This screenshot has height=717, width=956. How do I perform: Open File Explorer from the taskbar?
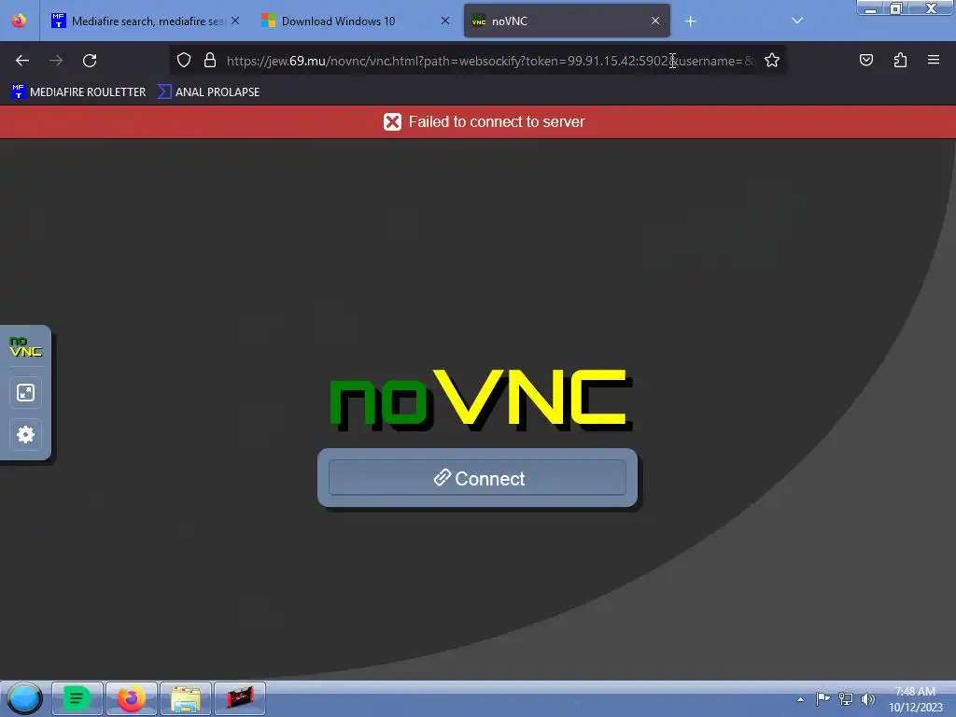(186, 698)
